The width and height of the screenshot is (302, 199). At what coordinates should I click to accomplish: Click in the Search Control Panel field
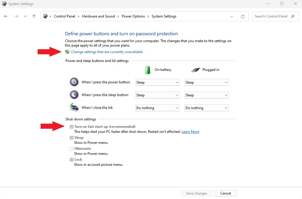(x=271, y=16)
